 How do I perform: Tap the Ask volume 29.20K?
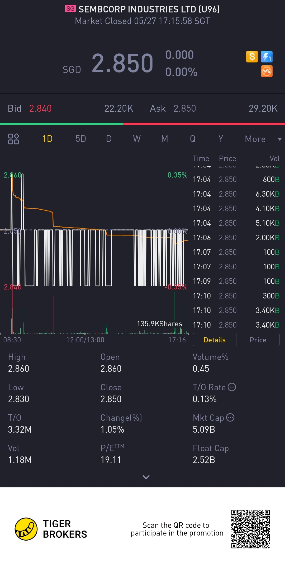click(x=263, y=108)
